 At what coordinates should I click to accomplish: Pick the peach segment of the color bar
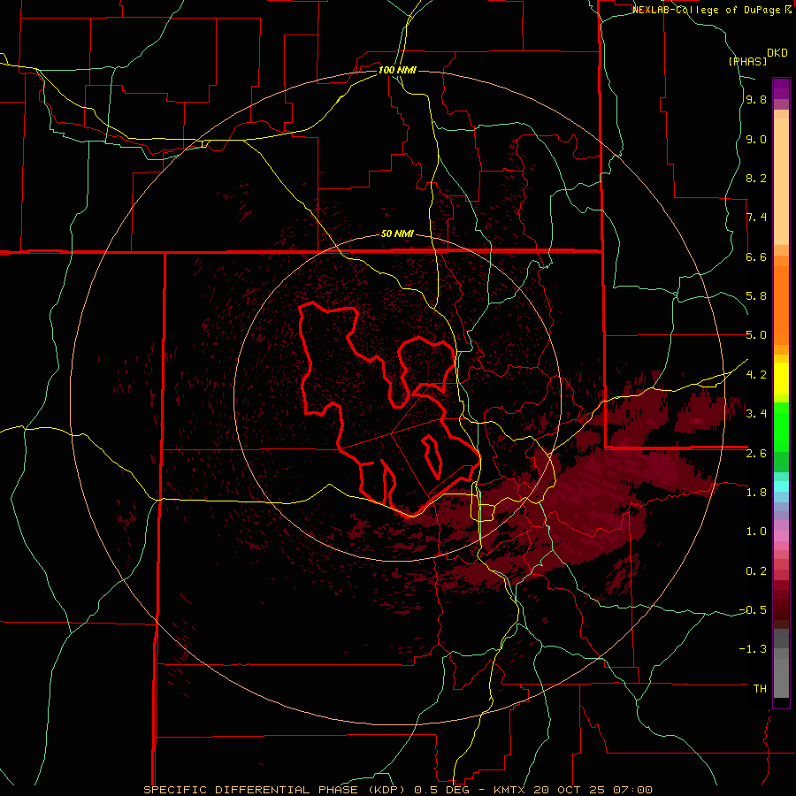[x=781, y=181]
